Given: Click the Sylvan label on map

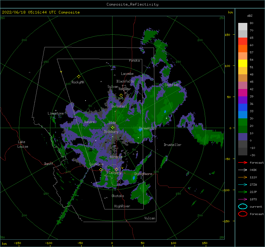Looking at the screenshot, I should pos(113,87).
